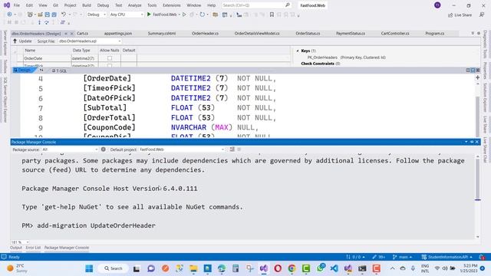Click the Live Share button label
Screen dimensions: 491x276
(463, 15)
